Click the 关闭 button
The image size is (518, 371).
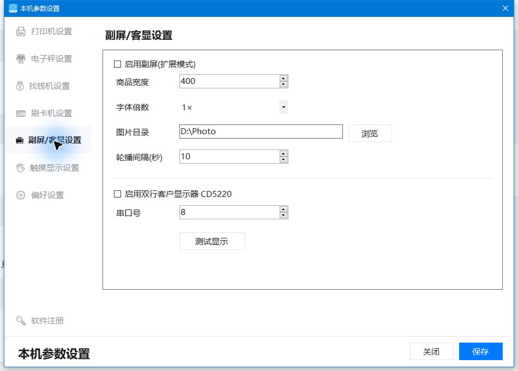[x=431, y=351]
